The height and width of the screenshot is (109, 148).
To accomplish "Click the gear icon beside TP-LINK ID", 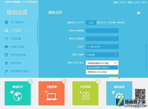I will [x=7, y=22].
